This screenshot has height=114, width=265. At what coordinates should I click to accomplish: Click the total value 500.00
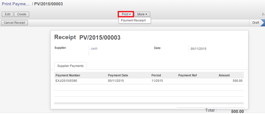click(237, 112)
